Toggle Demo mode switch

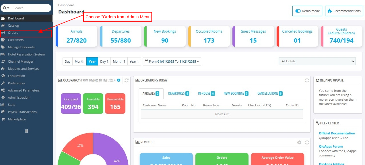298,11
